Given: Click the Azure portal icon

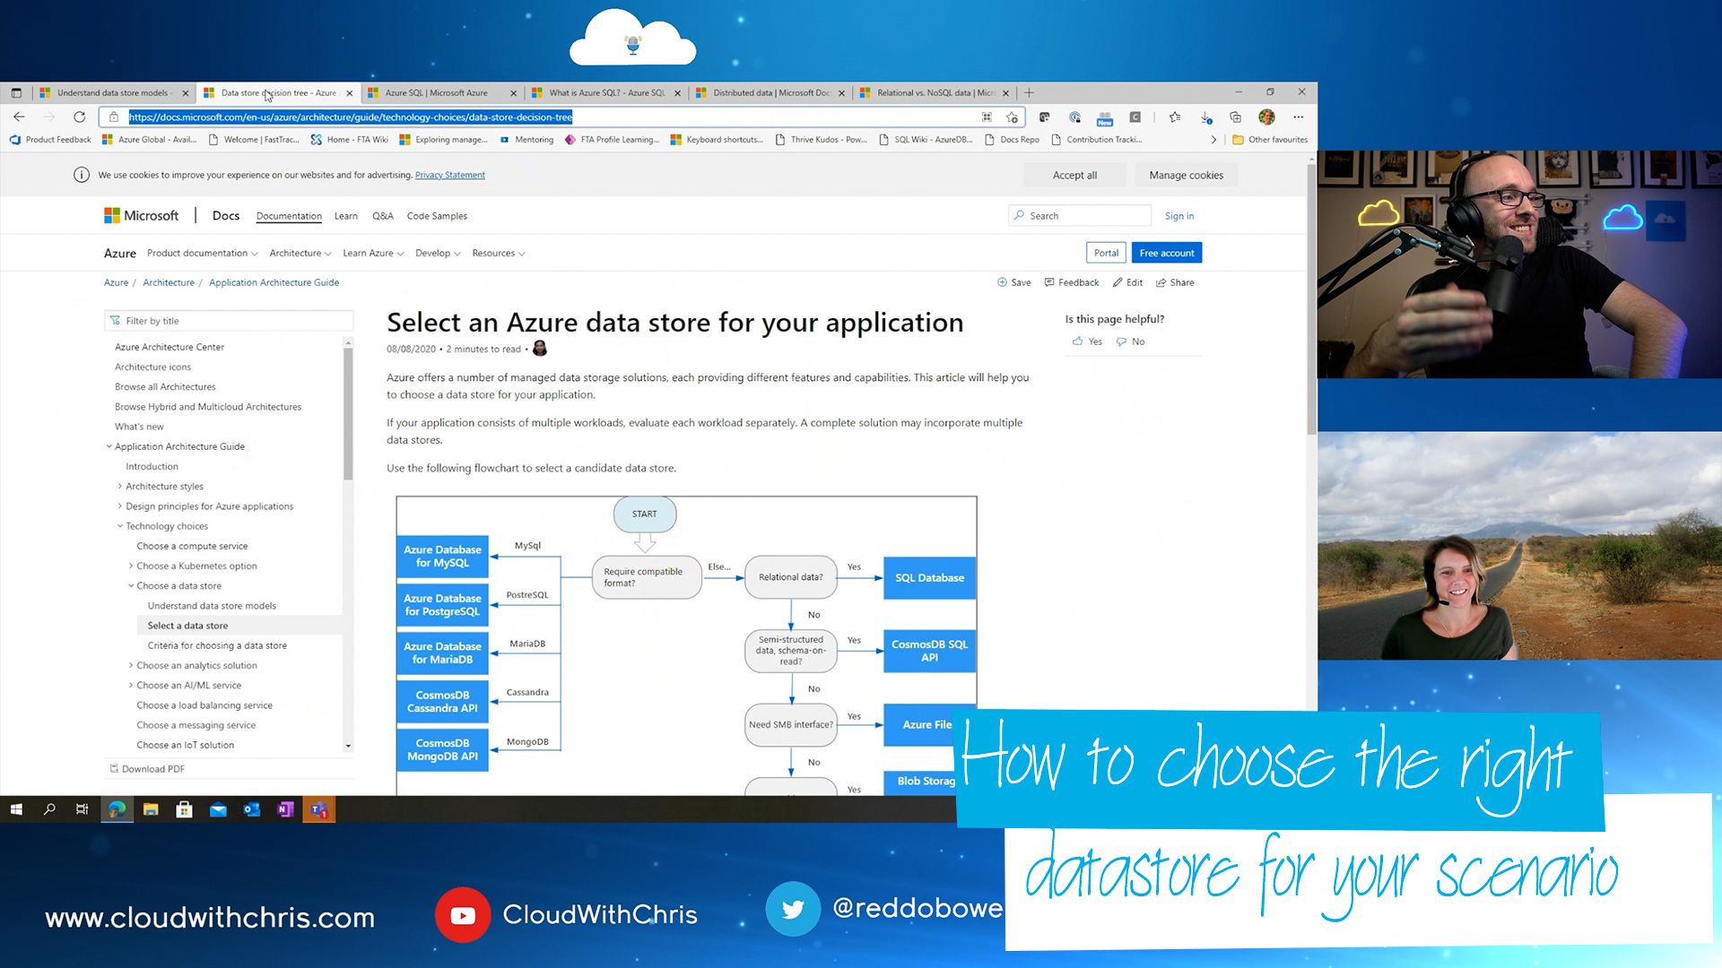Looking at the screenshot, I should coord(1106,253).
